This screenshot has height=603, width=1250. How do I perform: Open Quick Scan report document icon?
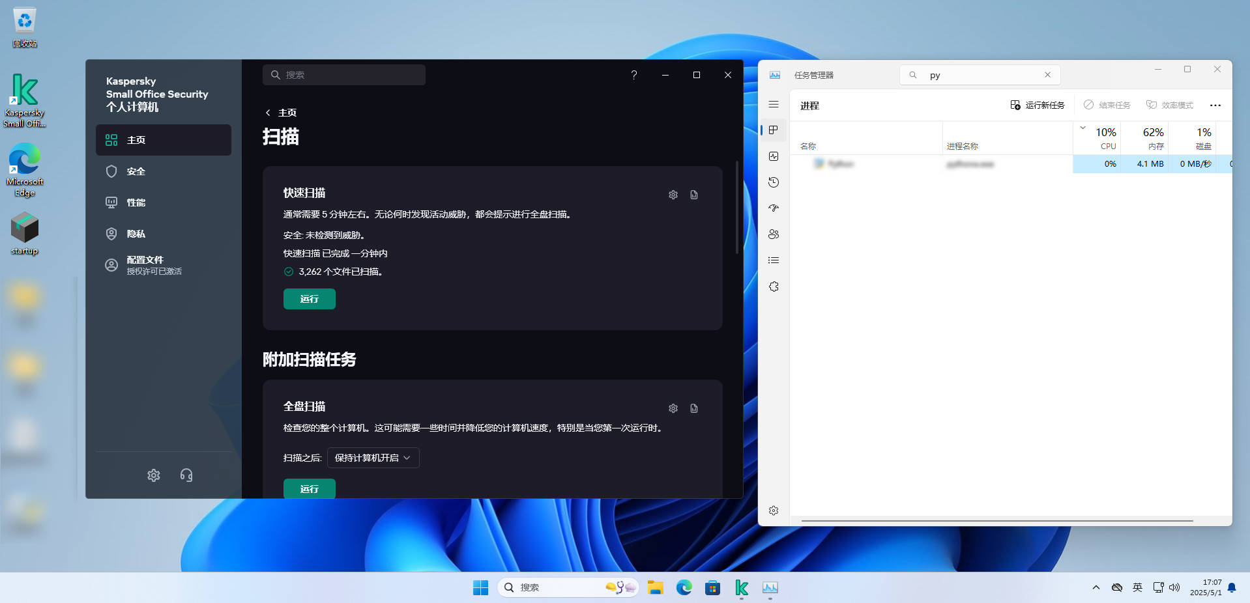[x=694, y=195]
